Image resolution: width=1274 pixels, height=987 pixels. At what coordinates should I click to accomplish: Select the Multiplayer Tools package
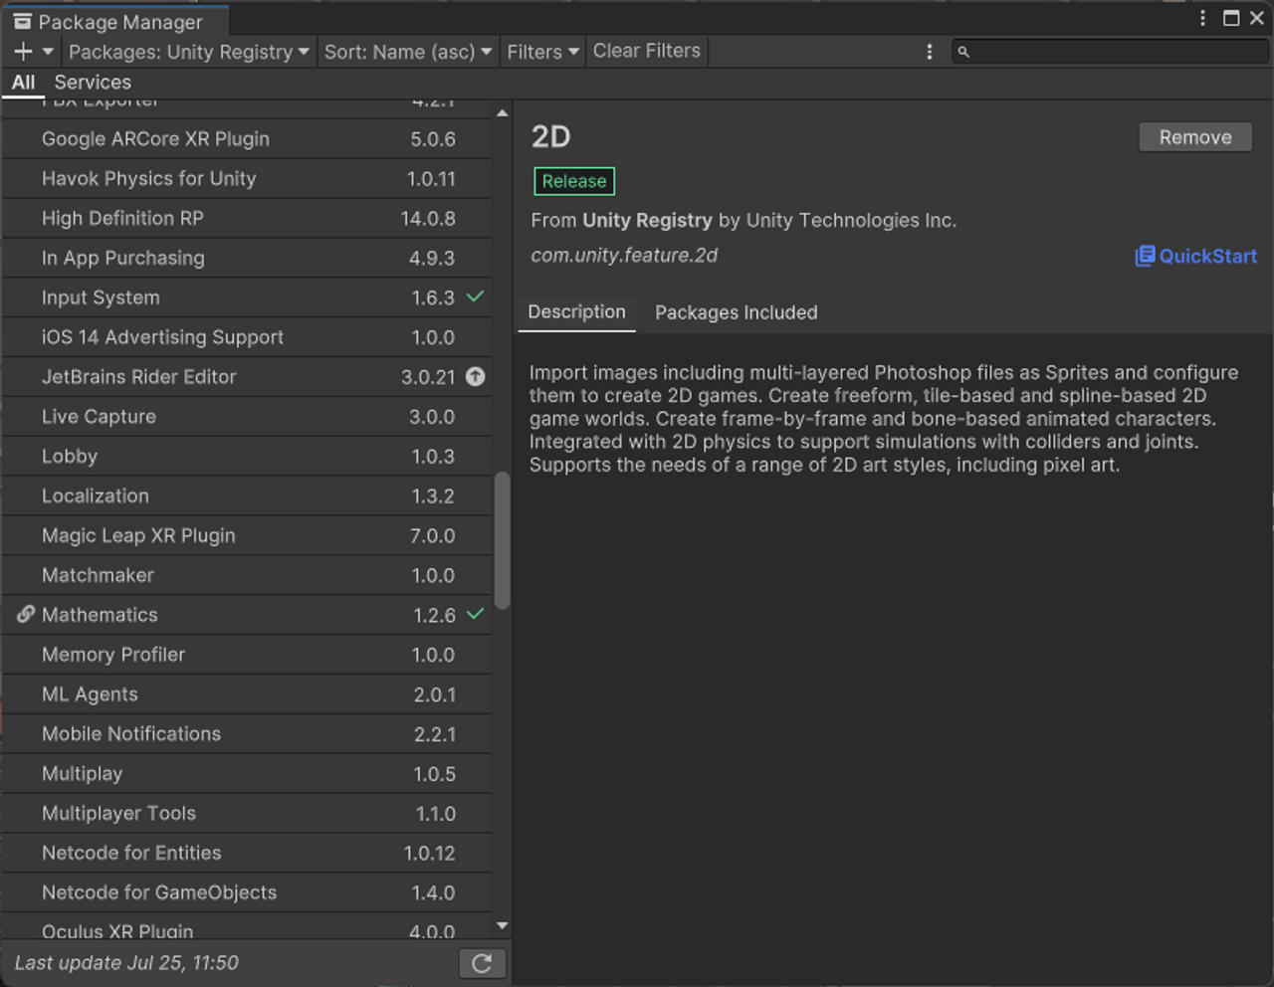point(247,814)
